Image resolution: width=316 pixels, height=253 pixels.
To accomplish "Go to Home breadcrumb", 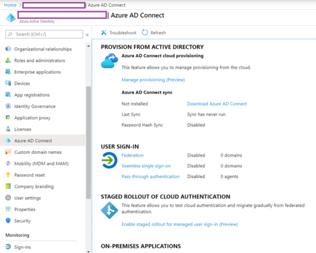I will tap(10, 5).
